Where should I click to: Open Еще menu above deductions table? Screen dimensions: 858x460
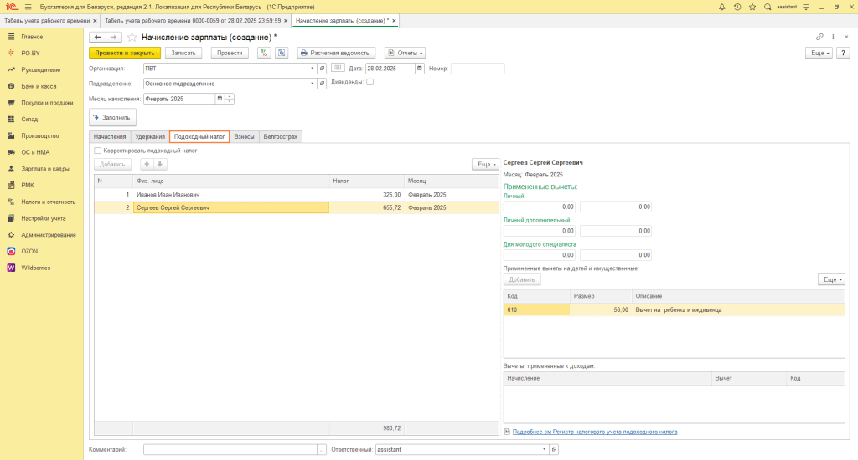click(x=831, y=279)
